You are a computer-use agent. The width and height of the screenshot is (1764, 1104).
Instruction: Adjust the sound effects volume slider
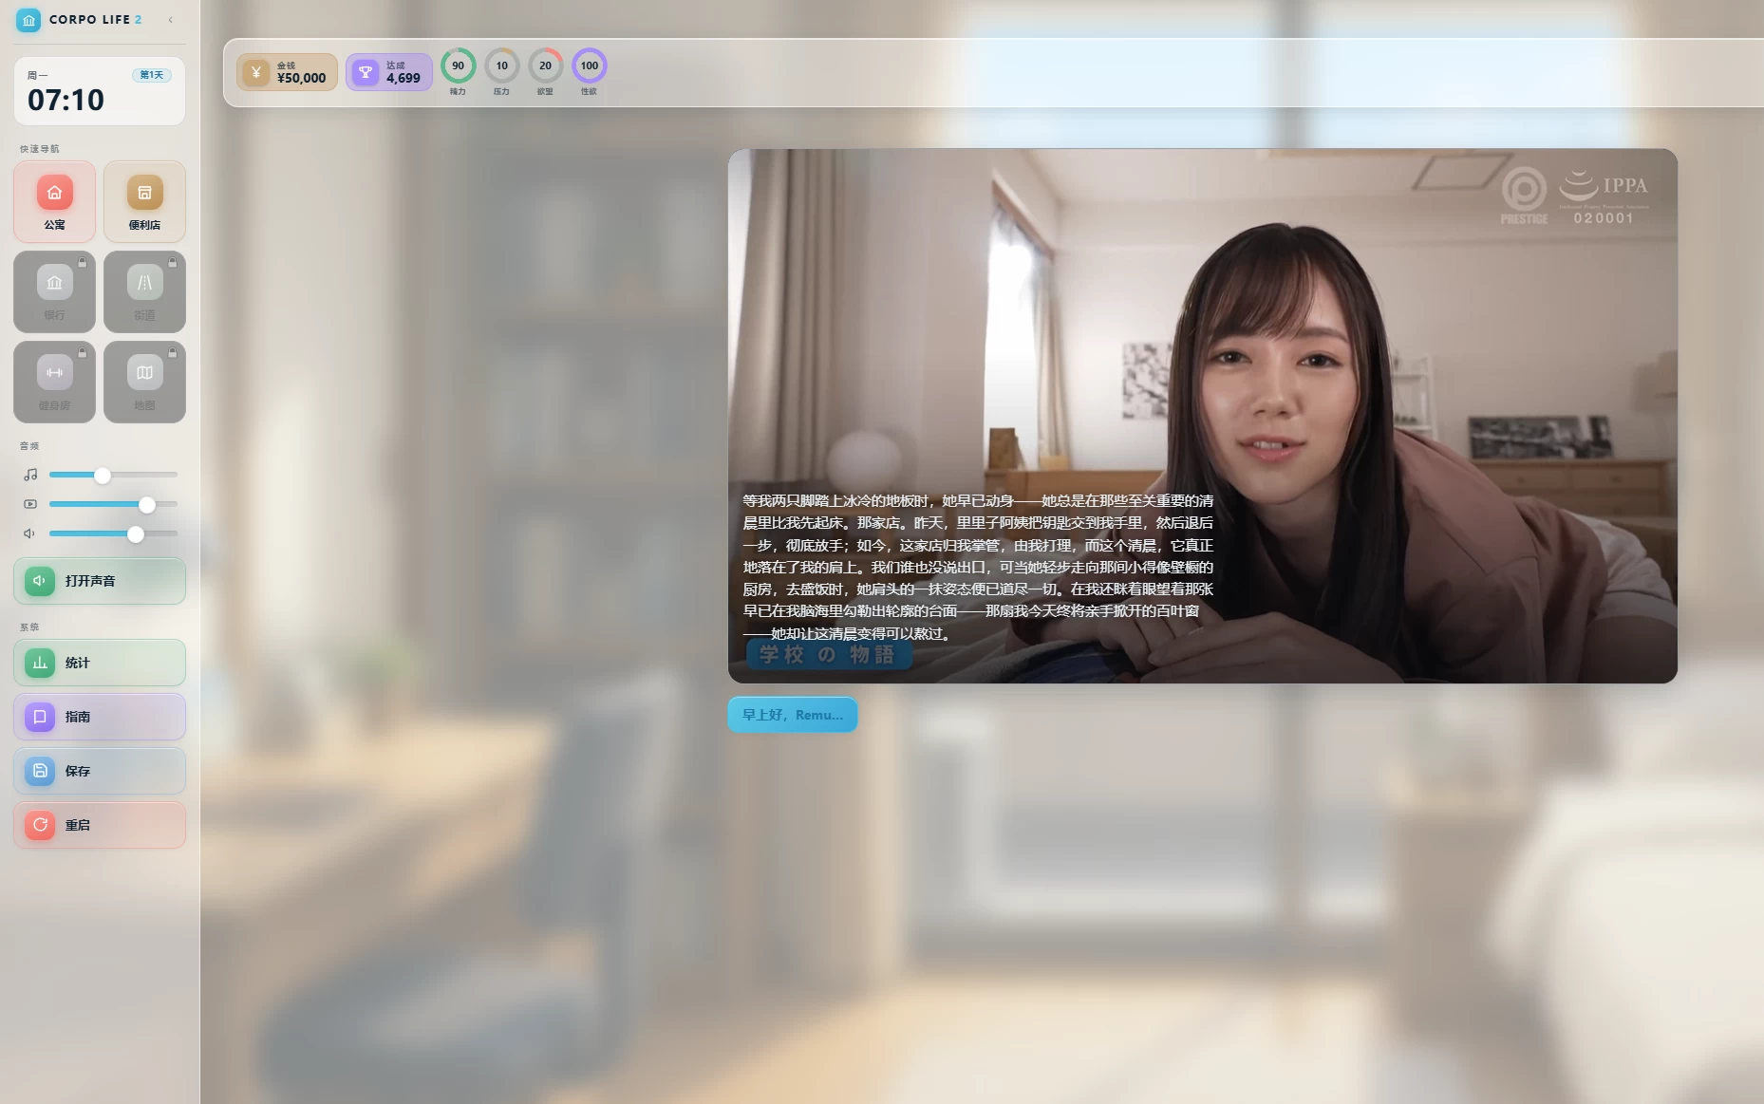(113, 533)
